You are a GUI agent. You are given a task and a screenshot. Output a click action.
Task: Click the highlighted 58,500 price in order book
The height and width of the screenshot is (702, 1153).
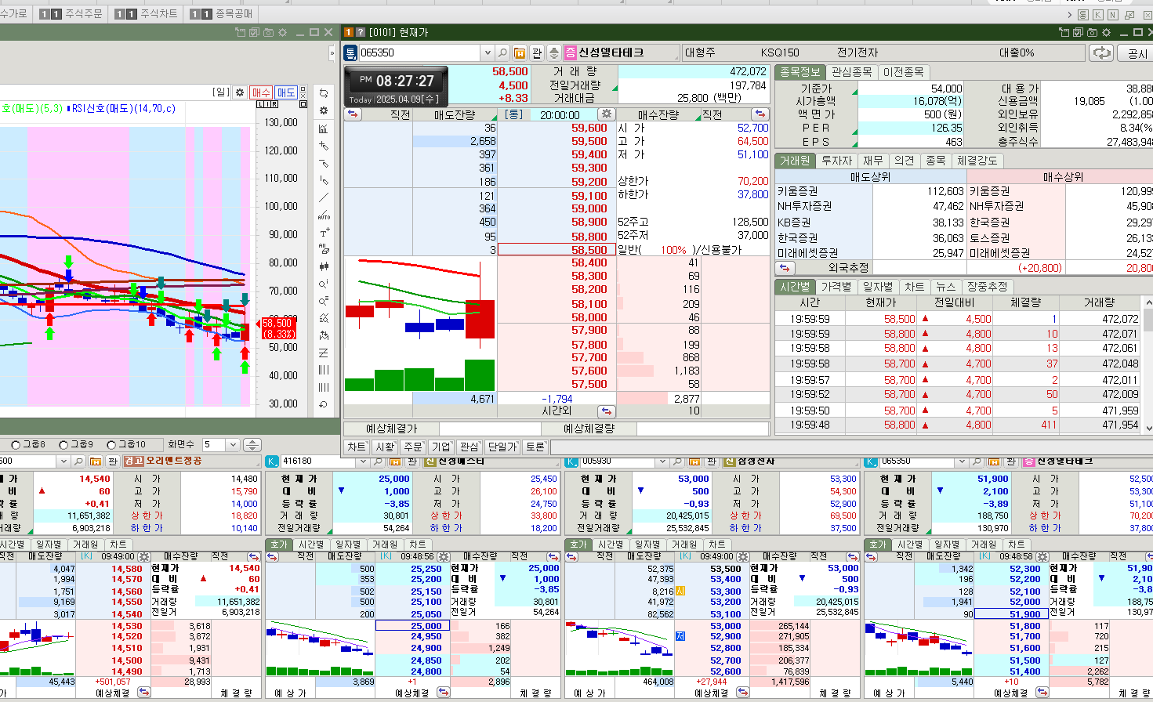click(557, 250)
